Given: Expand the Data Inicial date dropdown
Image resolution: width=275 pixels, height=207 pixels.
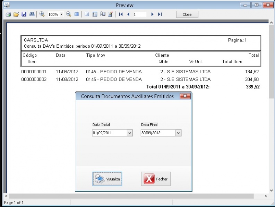Looking at the screenshot, I should (130, 133).
